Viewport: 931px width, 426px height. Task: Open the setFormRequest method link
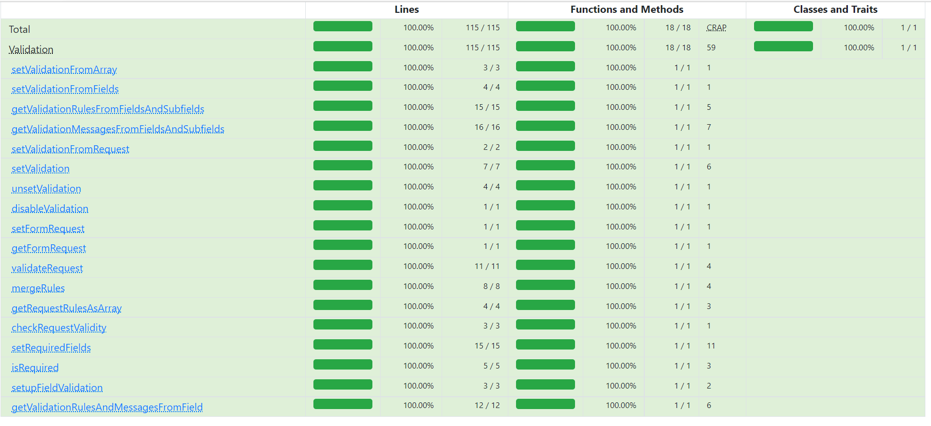coord(48,229)
